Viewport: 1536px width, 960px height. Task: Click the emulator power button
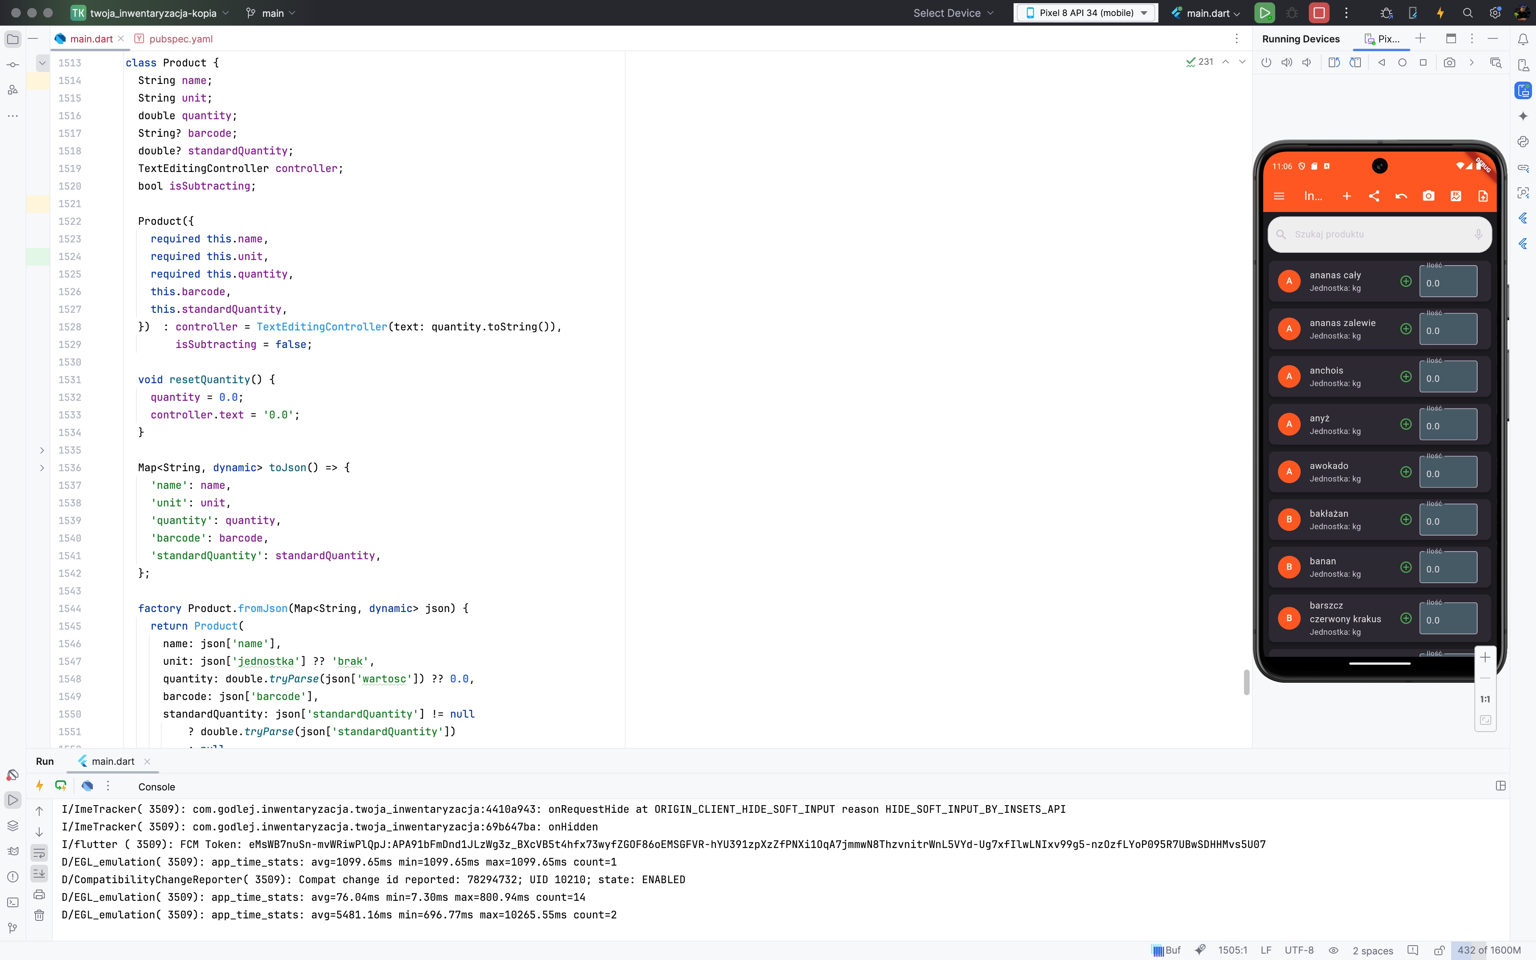click(1266, 62)
